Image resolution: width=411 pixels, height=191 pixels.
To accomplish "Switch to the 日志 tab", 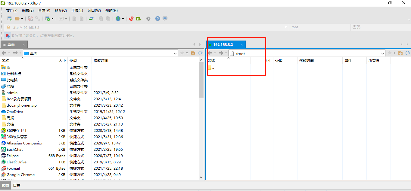I will click(x=17, y=185).
